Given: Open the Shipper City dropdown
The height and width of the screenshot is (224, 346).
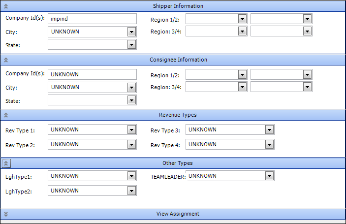Looking at the screenshot, I should (x=131, y=32).
